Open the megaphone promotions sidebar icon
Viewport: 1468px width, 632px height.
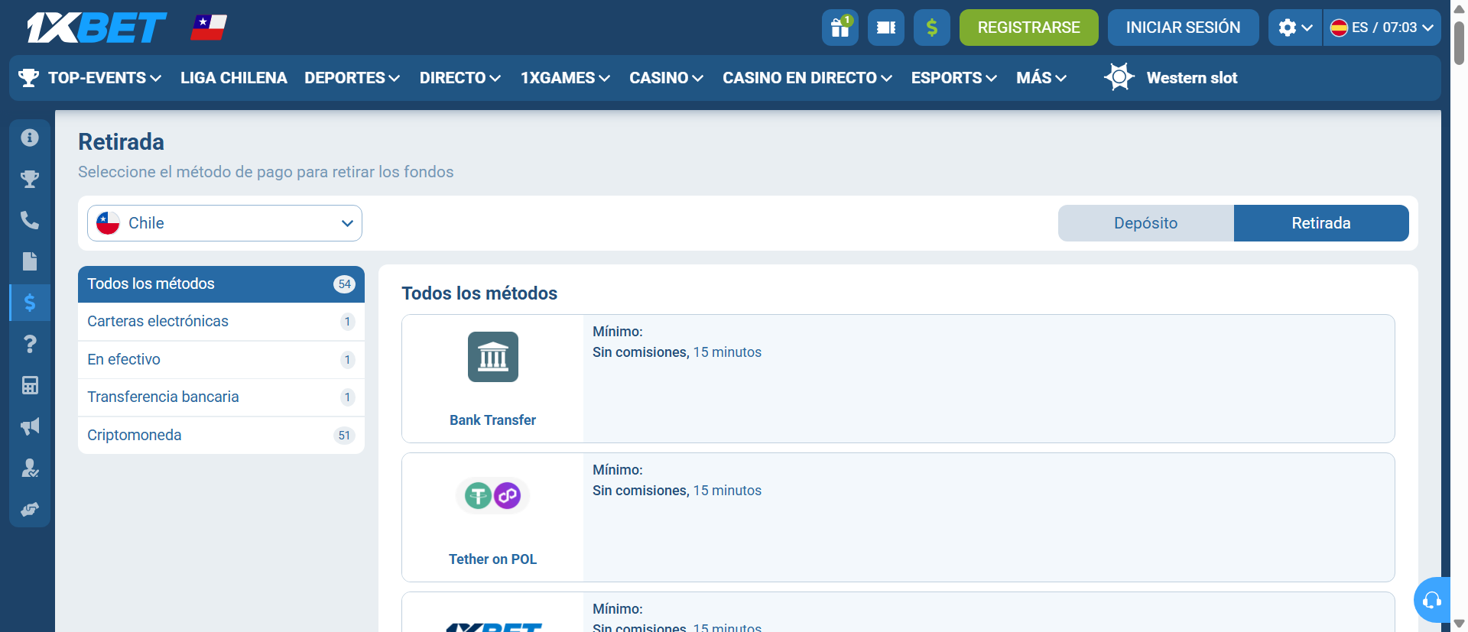(30, 426)
